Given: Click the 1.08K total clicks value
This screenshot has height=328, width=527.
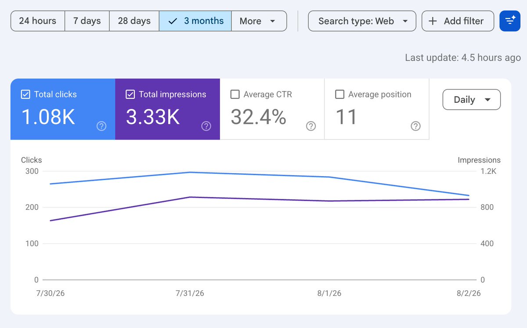Looking at the screenshot, I should click(x=48, y=117).
